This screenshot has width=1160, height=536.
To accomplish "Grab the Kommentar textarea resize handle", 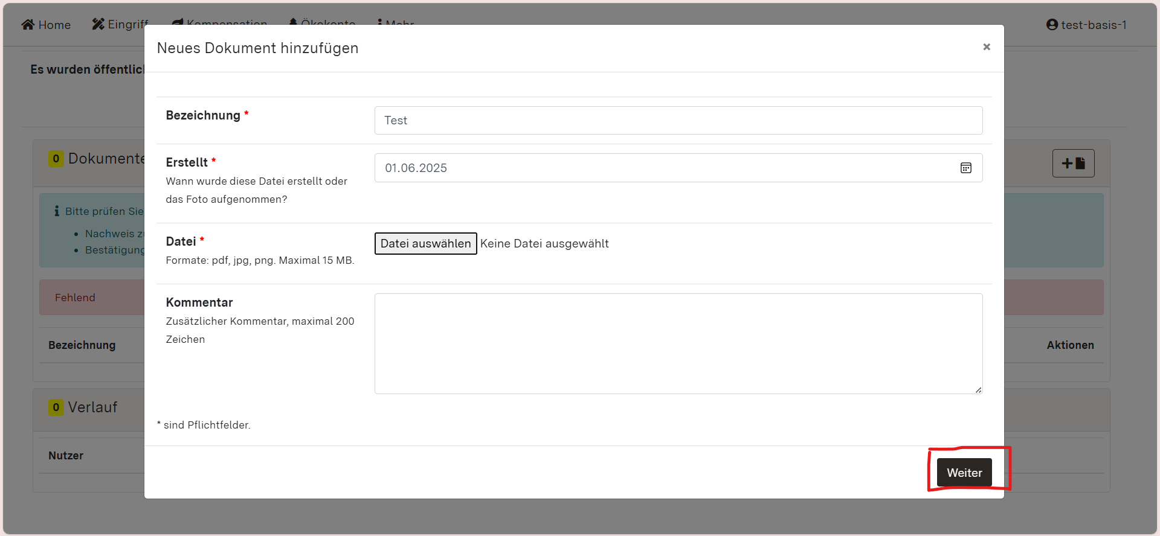I will (978, 390).
